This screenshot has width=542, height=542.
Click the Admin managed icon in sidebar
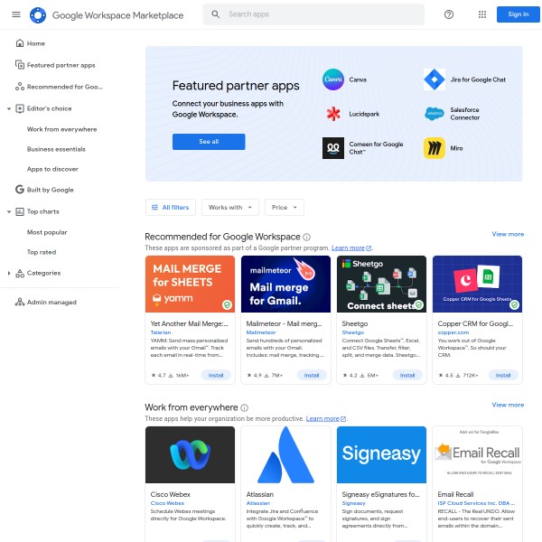pyautogui.click(x=20, y=302)
